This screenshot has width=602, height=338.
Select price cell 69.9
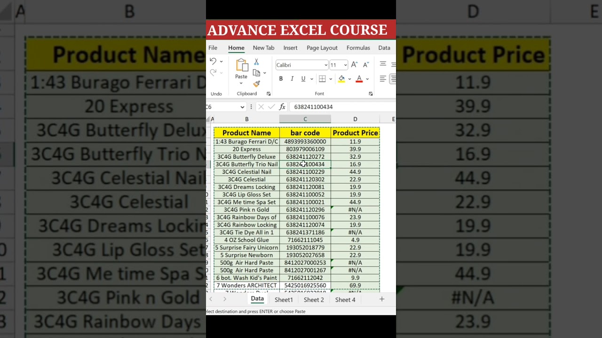pos(355,285)
